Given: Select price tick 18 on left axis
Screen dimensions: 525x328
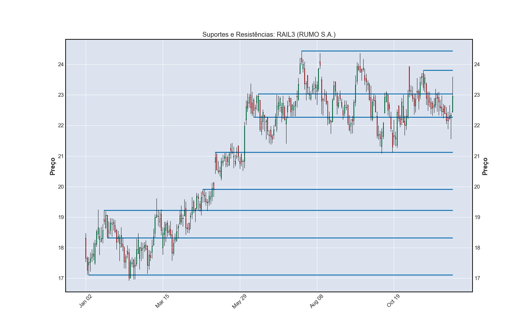Looking at the screenshot, I should pos(61,248).
